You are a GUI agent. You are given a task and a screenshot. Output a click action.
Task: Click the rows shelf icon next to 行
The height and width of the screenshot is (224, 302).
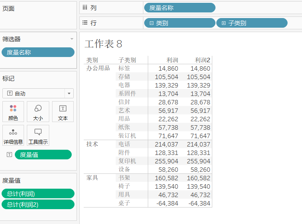(x=85, y=22)
